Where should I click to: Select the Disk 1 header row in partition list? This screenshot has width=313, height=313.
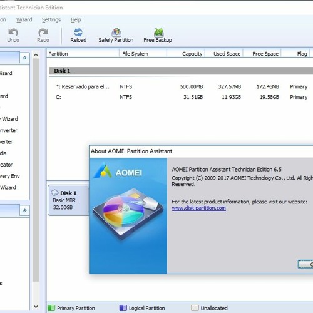pyautogui.click(x=181, y=71)
